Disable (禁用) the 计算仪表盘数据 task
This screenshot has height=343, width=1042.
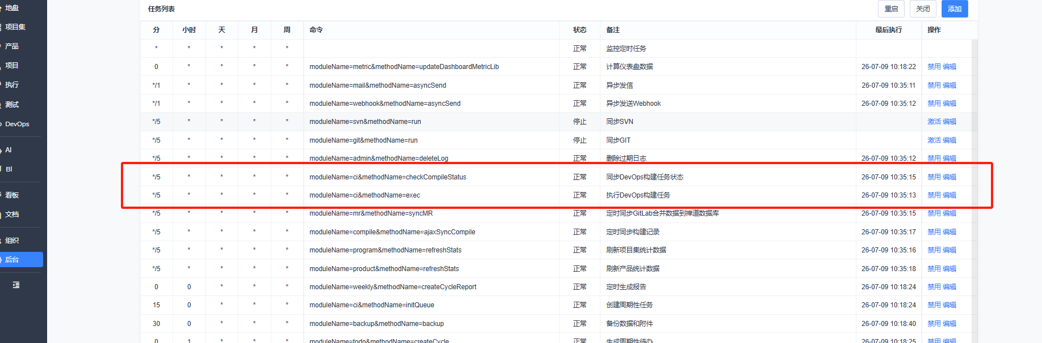(934, 67)
